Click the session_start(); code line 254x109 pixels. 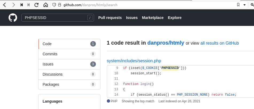tap(146, 73)
